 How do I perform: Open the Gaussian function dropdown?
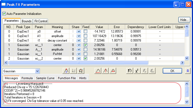[37, 71]
